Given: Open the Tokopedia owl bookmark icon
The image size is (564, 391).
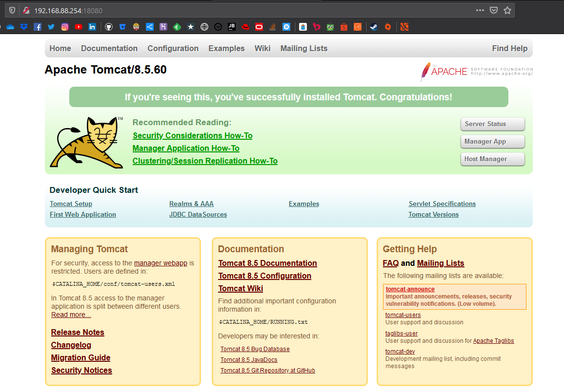Looking at the screenshot, I should tap(330, 27).
